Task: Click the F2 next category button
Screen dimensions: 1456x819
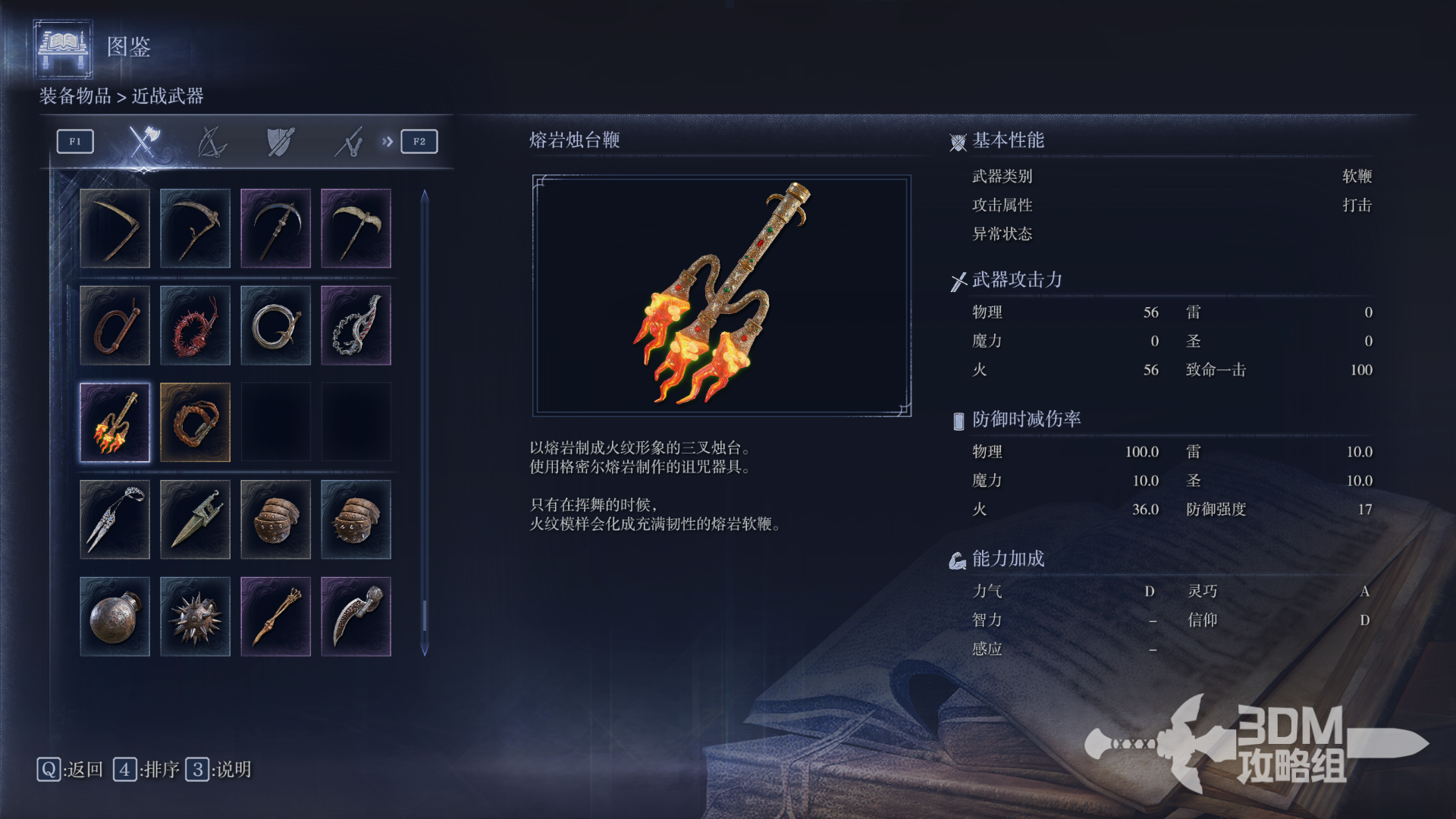Action: [x=419, y=141]
